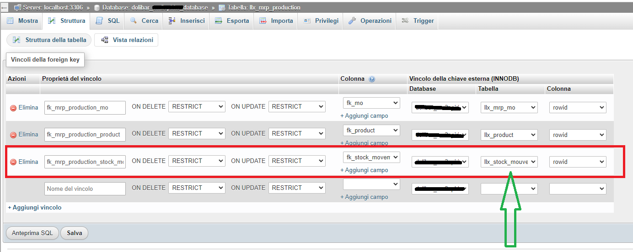Open the Operazioni wrench tab
The width and height of the screenshot is (633, 252).
[x=370, y=21]
